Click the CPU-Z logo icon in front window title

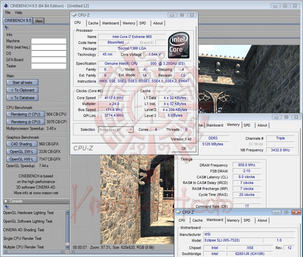(x=74, y=15)
